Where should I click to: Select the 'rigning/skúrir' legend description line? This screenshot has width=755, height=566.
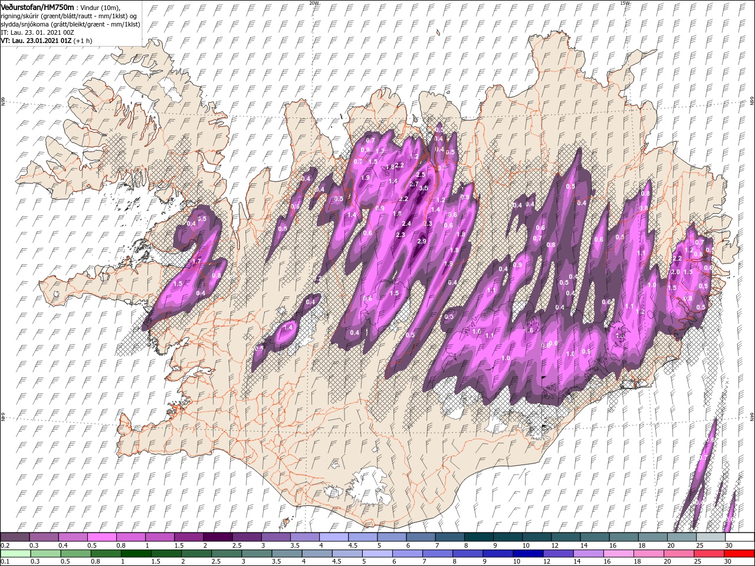(x=68, y=16)
